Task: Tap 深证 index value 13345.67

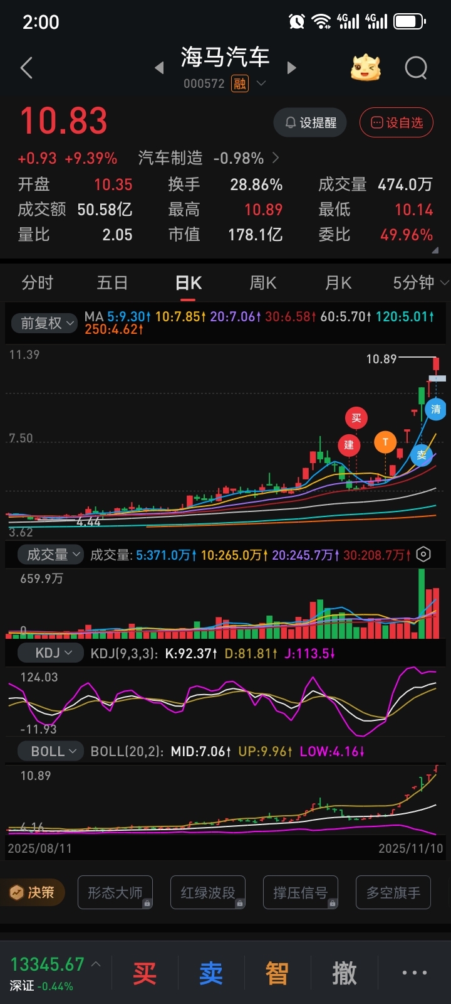Action: 47,964
